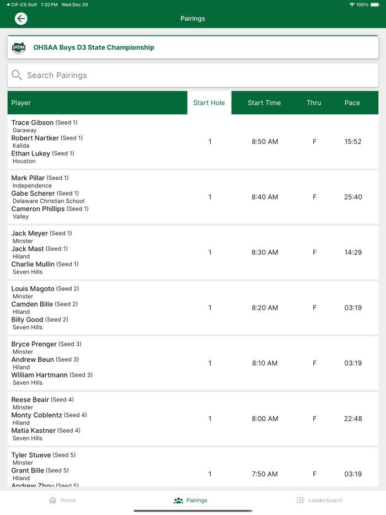Click the magnifying glass search icon
The width and height of the screenshot is (386, 515).
pos(17,74)
